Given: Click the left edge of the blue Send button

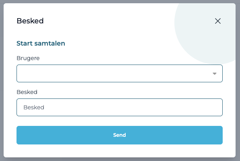Looking at the screenshot, I should click(x=20, y=135).
